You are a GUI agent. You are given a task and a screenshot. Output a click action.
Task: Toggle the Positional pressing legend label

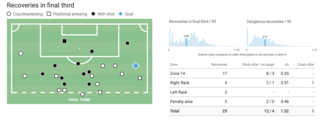(x=70, y=14)
